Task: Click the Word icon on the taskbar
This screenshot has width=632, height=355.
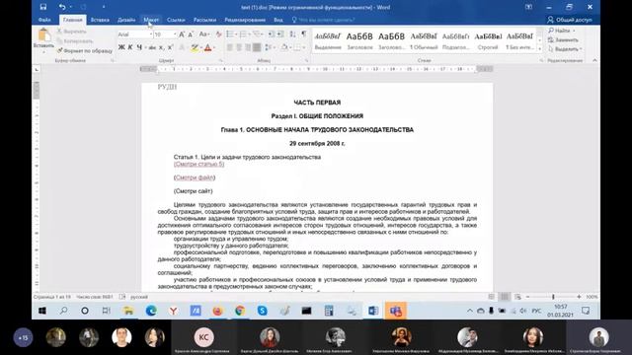Action: (x=373, y=311)
